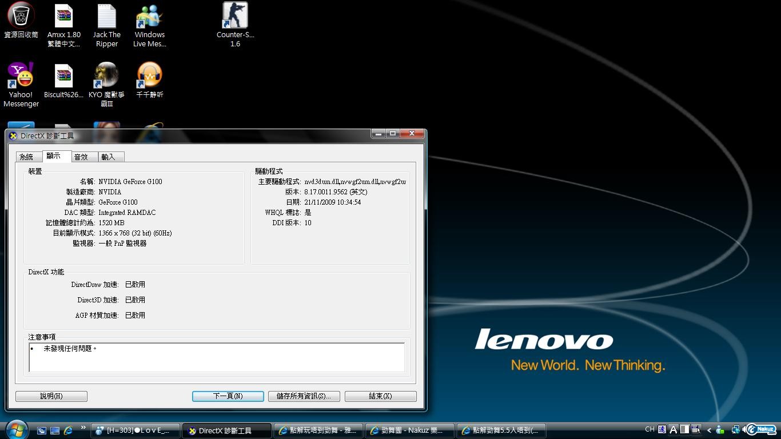Screen dimensions: 781x439
Task: Click the Show desktop quick launch icon
Action: pyautogui.click(x=55, y=430)
